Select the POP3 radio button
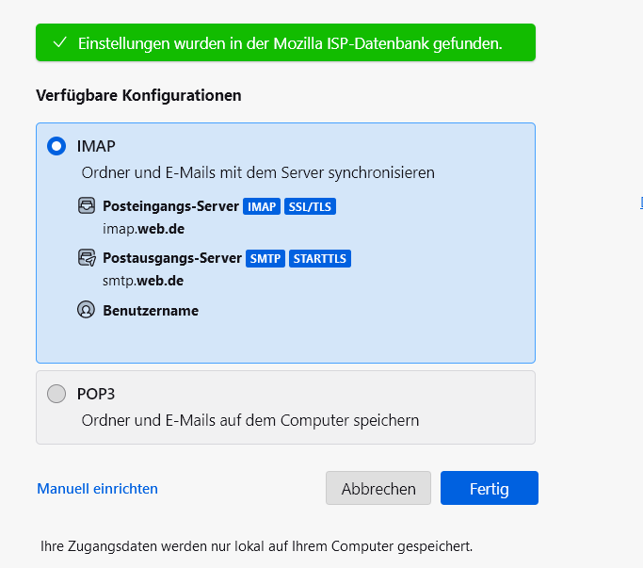This screenshot has width=643, height=568. pyautogui.click(x=56, y=394)
